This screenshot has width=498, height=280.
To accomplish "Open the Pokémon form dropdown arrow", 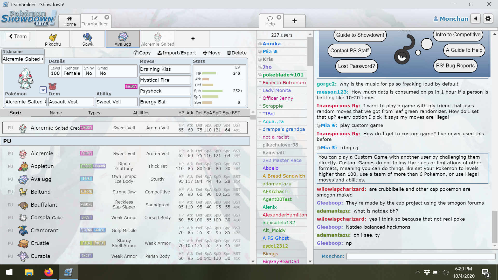I will [43, 90].
